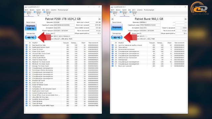This screenshot has height=119, width=212.
Task: Click status dot for Percentage Lifetime Remaining
Action: (26, 70)
